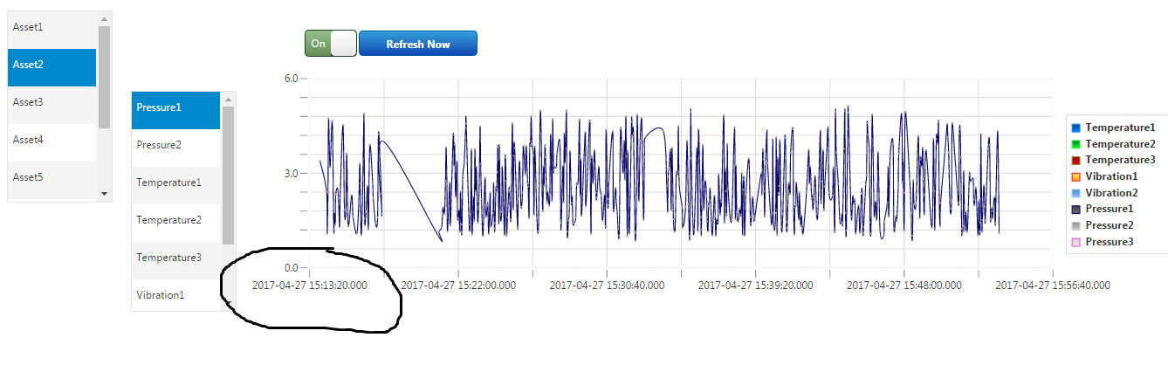Click the Pressure2 gray legend swatch

tap(1076, 226)
